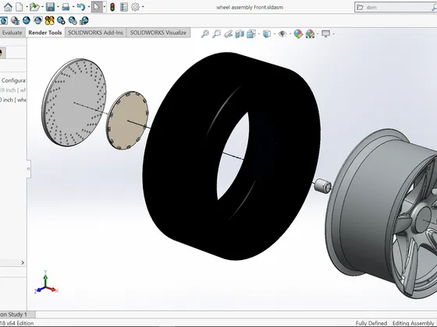Activate the Select arrow tool
The height and width of the screenshot is (327, 437).
tap(97, 7)
